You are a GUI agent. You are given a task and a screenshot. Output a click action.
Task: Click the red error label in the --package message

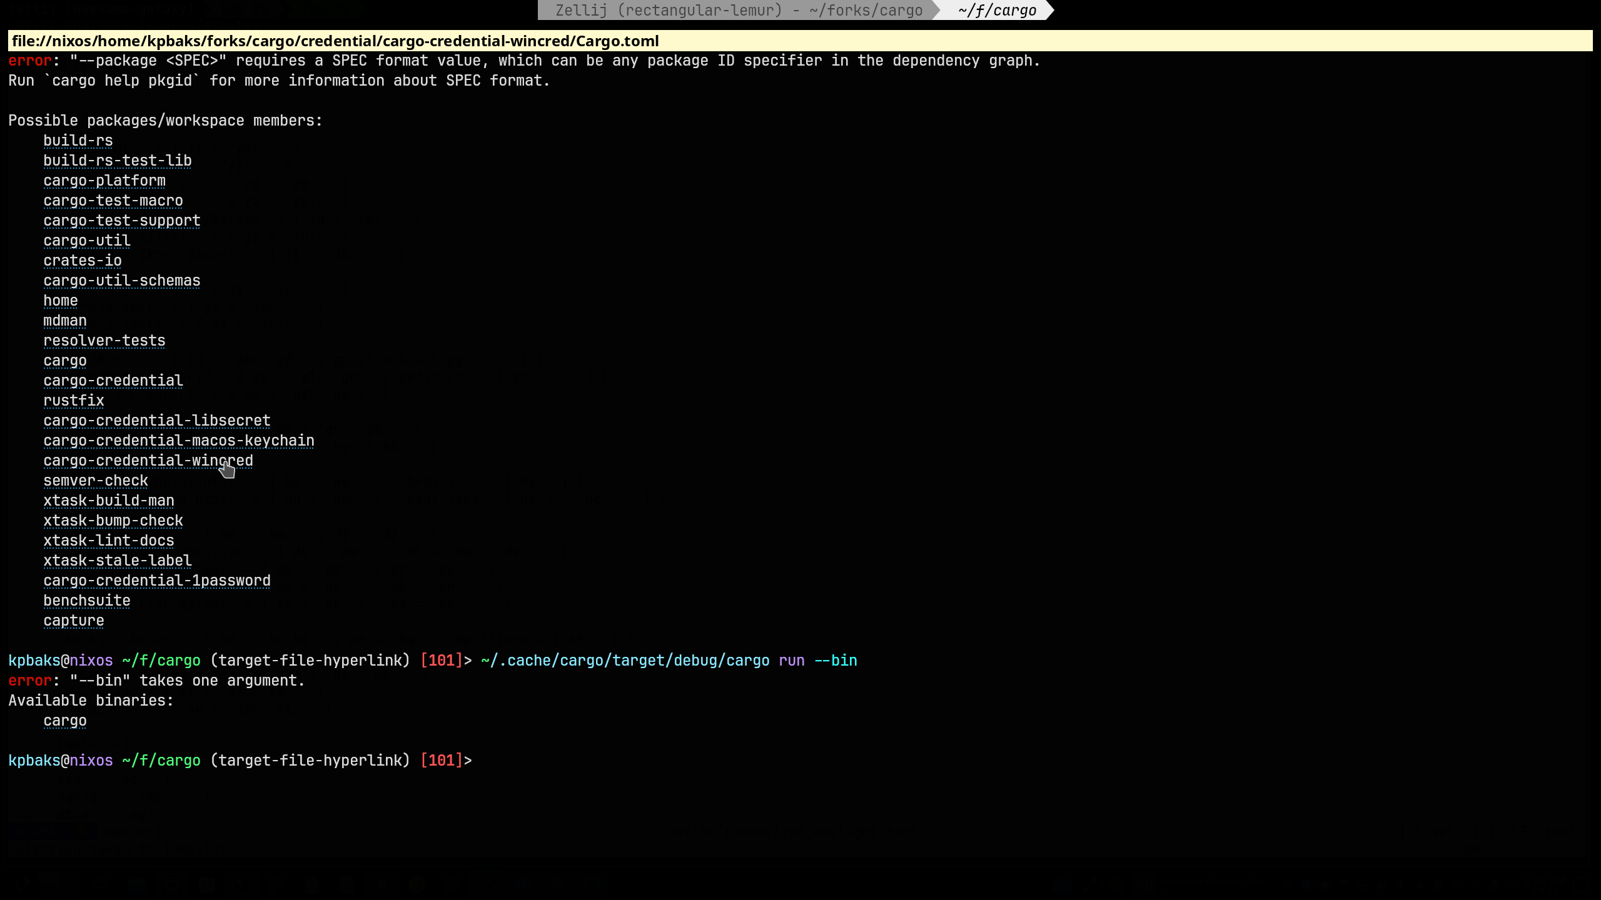click(x=30, y=61)
